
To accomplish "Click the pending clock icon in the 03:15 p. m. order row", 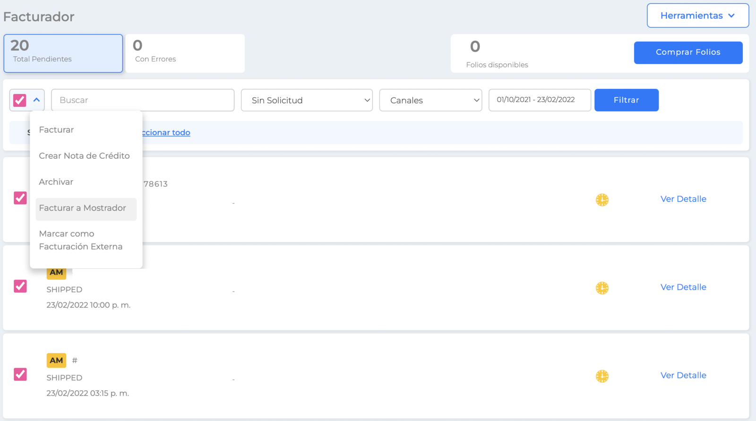I will (x=602, y=376).
